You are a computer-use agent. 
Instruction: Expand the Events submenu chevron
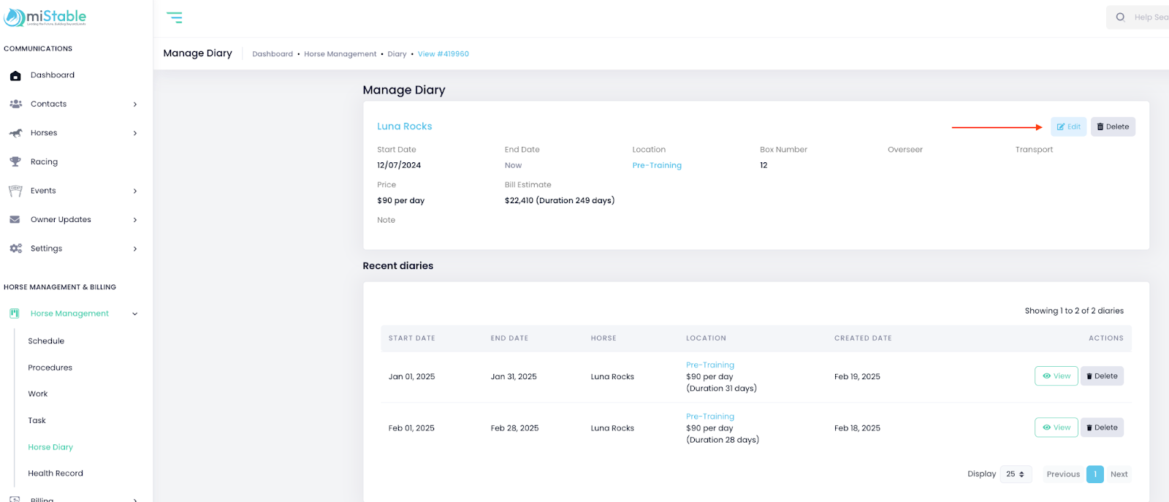[x=135, y=191]
